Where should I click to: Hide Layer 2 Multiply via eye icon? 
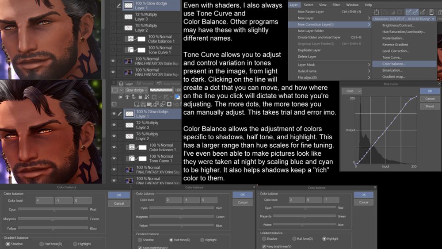pos(114,136)
